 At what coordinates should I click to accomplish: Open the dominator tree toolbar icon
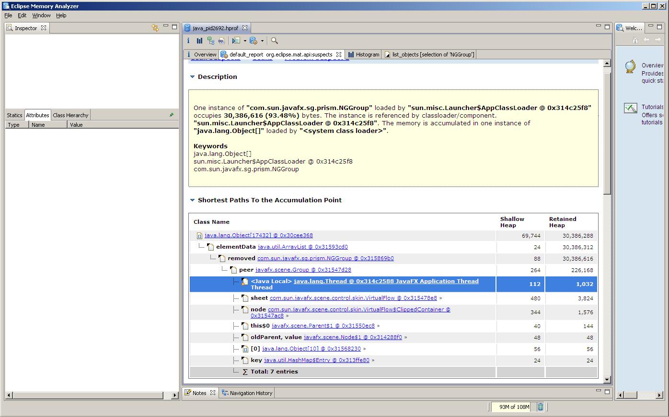(210, 41)
